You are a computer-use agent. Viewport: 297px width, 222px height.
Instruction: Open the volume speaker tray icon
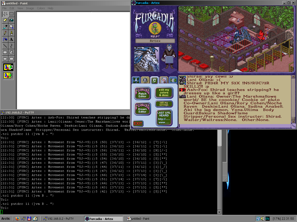(262, 219)
